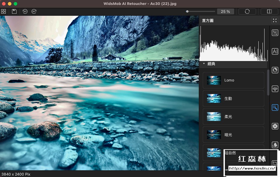Screen dimensions: 280x177
Task: Apply the 生動 filter preset
Action: (233, 98)
